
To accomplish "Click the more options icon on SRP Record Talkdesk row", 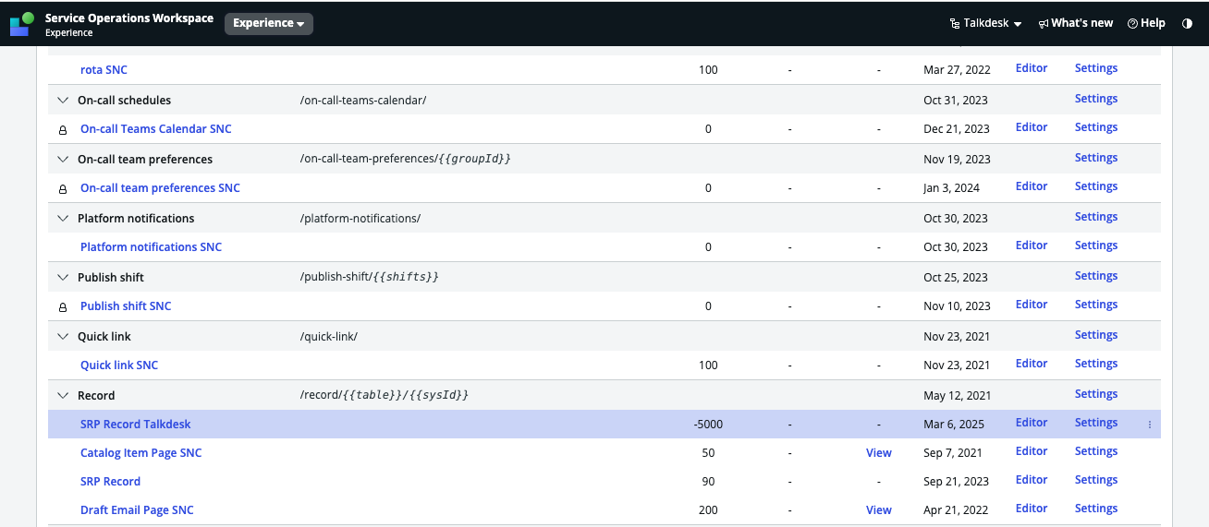I will pos(1150,425).
